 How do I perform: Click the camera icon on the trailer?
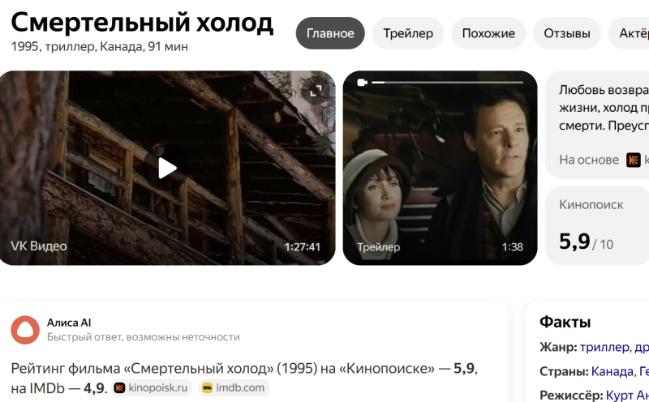point(362,83)
